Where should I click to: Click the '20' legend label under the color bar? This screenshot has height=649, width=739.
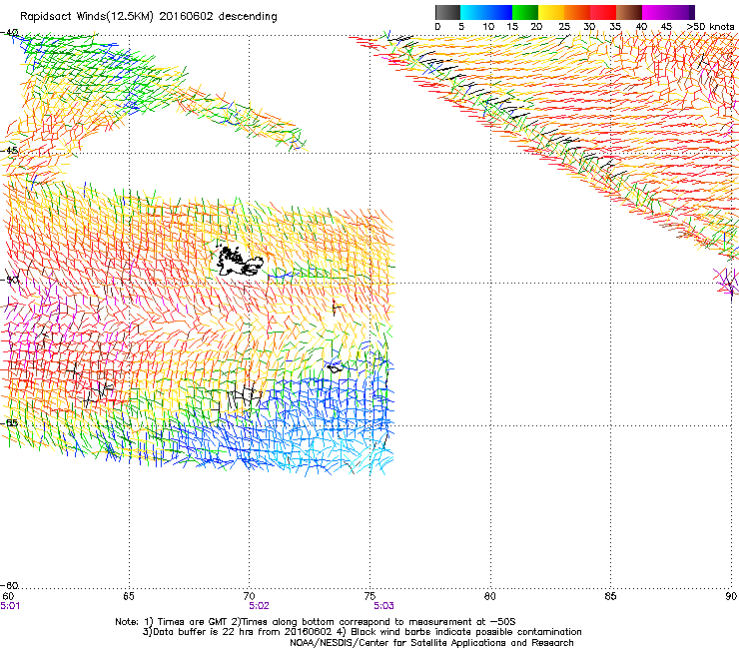click(x=536, y=27)
